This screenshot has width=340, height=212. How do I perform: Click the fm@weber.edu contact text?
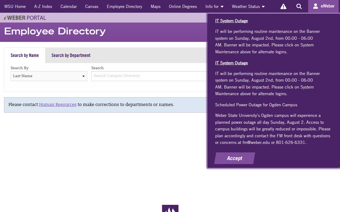tap(256, 142)
